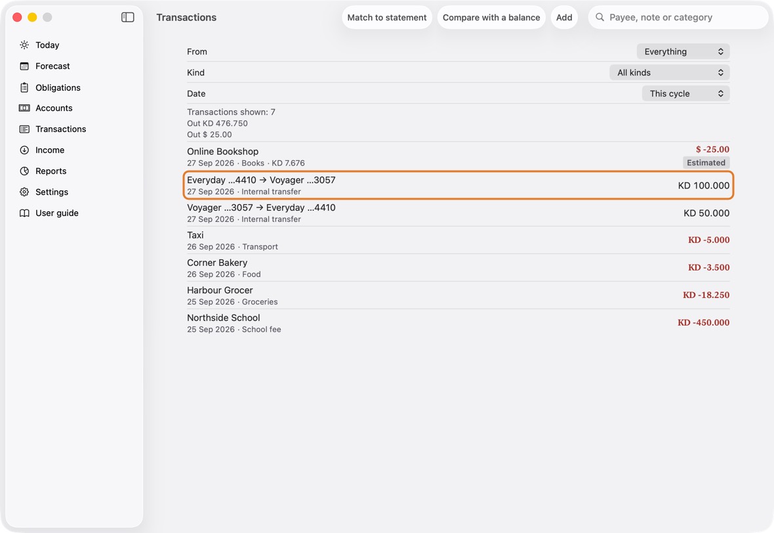Click the Forecast calendar icon

pyautogui.click(x=24, y=66)
